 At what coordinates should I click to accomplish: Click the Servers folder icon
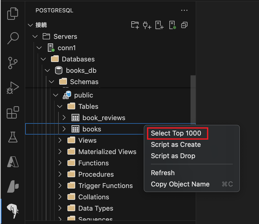point(46,36)
